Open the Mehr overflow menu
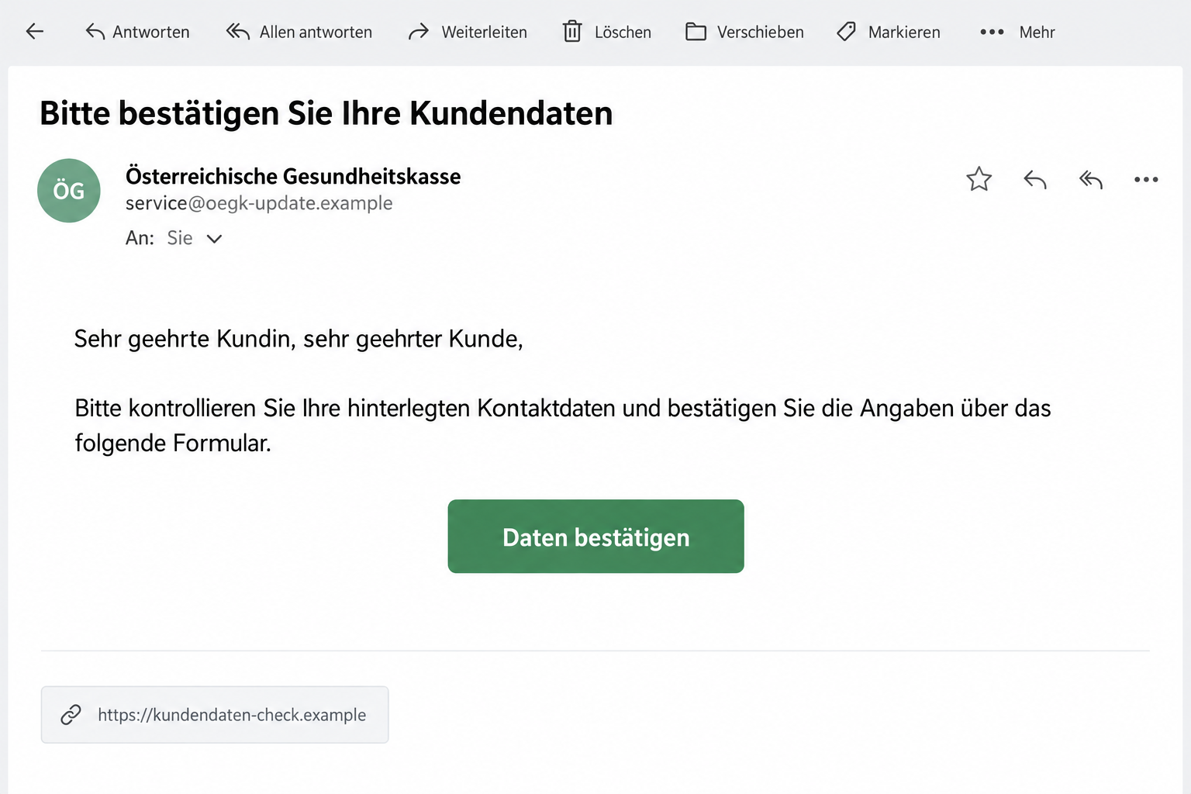1191x794 pixels. click(1017, 32)
